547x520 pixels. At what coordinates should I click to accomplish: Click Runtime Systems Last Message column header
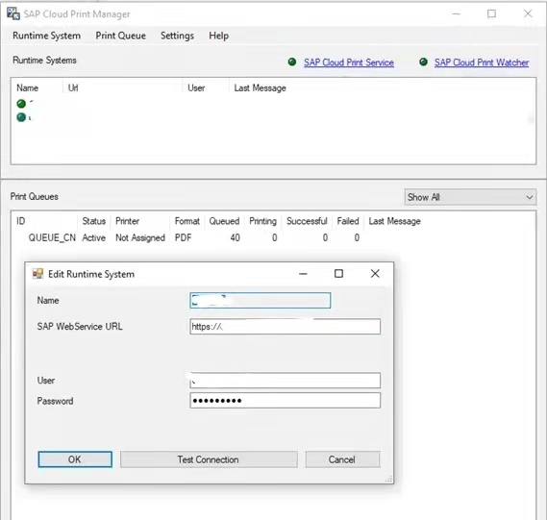(x=260, y=87)
